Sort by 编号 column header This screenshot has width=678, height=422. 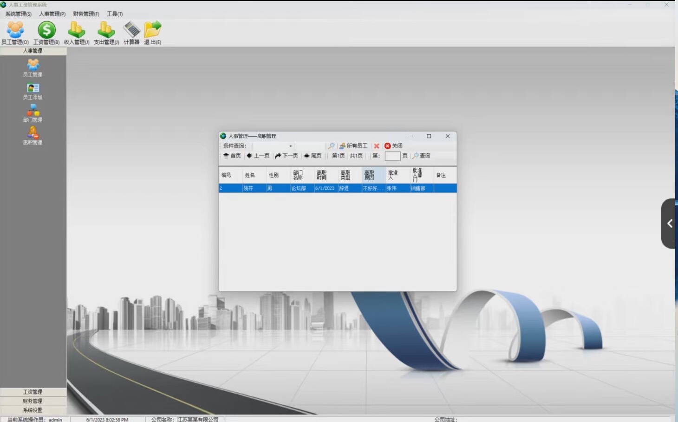[x=230, y=175]
